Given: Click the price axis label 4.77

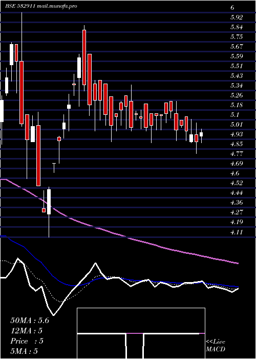Looking at the screenshot, I should [237, 154].
